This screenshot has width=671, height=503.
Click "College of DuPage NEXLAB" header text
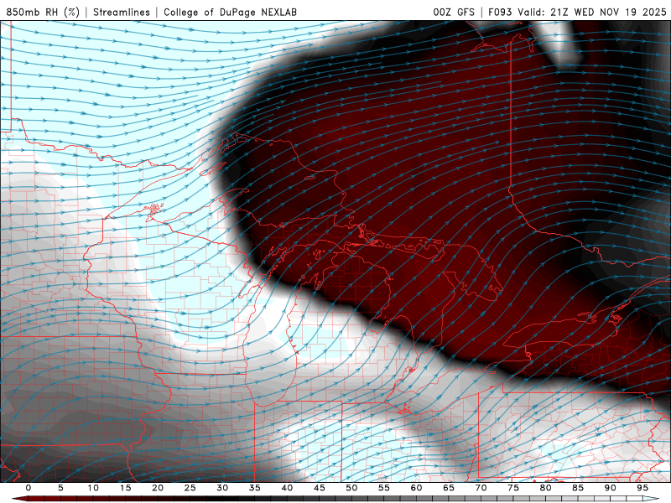(x=230, y=12)
